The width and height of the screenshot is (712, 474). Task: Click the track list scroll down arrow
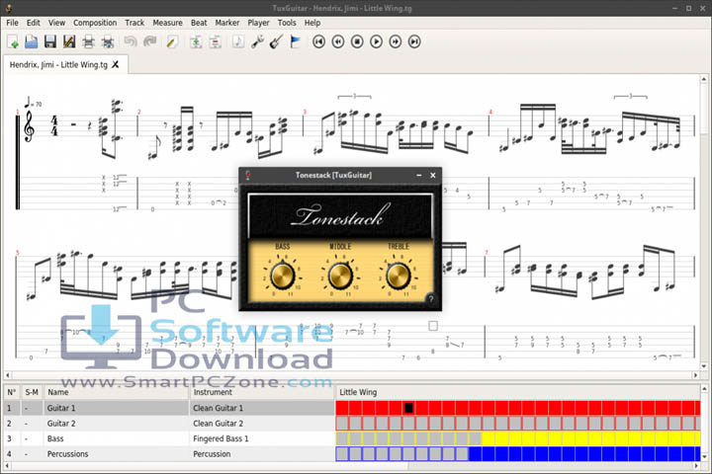704,457
